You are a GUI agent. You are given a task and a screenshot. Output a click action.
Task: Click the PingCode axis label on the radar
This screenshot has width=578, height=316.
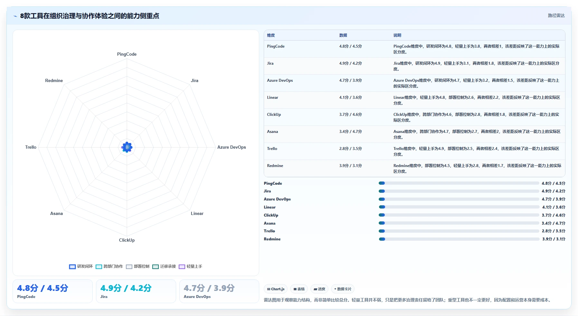pos(127,54)
